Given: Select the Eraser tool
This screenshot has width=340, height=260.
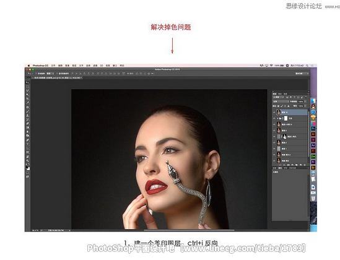Looking at the screenshot, I should click(27, 124).
